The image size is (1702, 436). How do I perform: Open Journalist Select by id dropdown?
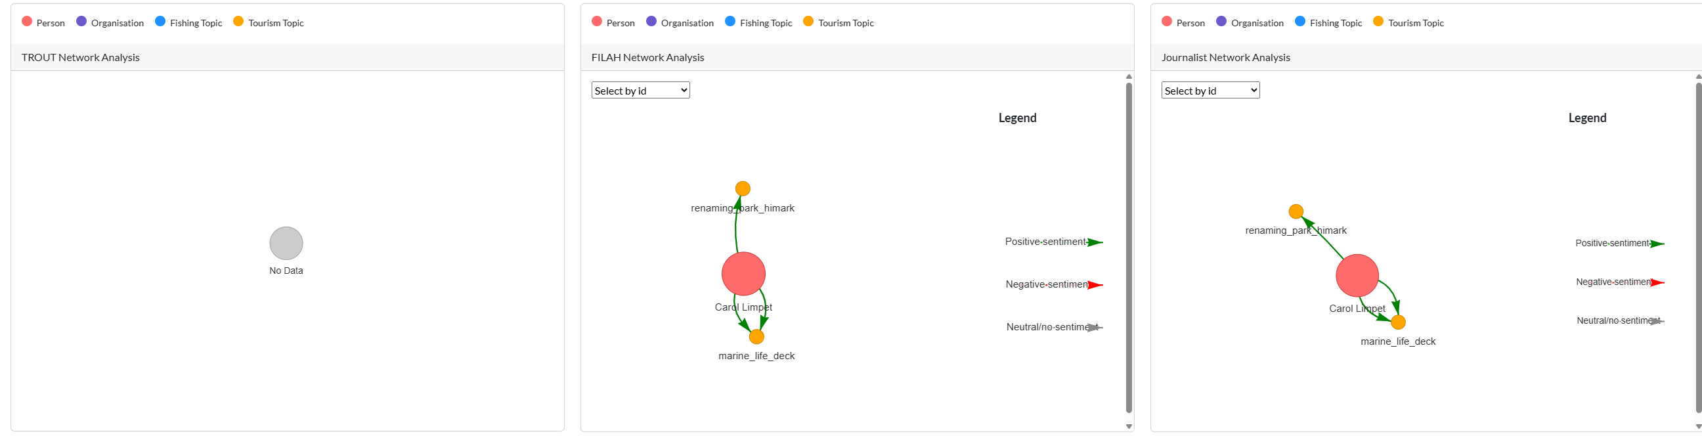[1210, 91]
